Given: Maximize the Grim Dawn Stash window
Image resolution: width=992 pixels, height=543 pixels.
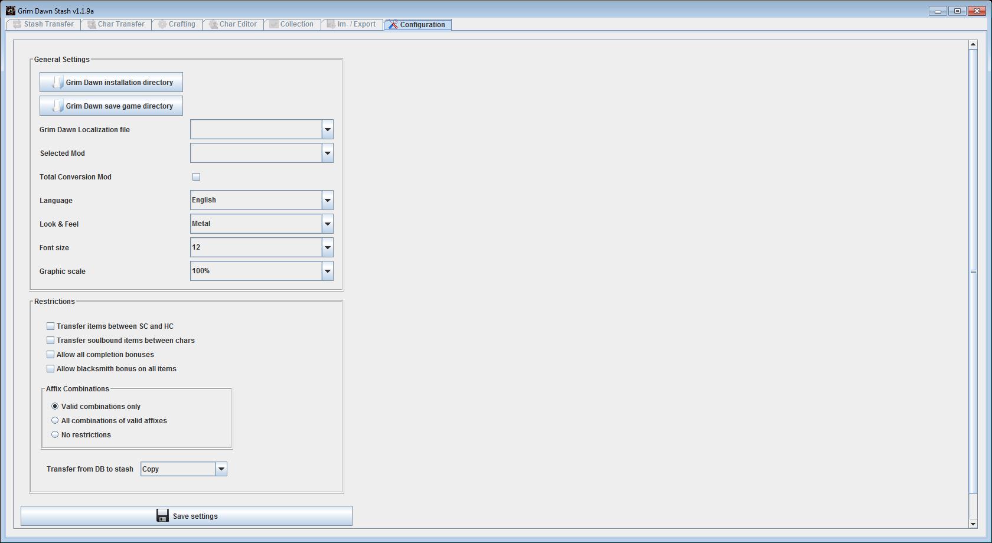Looking at the screenshot, I should [957, 11].
